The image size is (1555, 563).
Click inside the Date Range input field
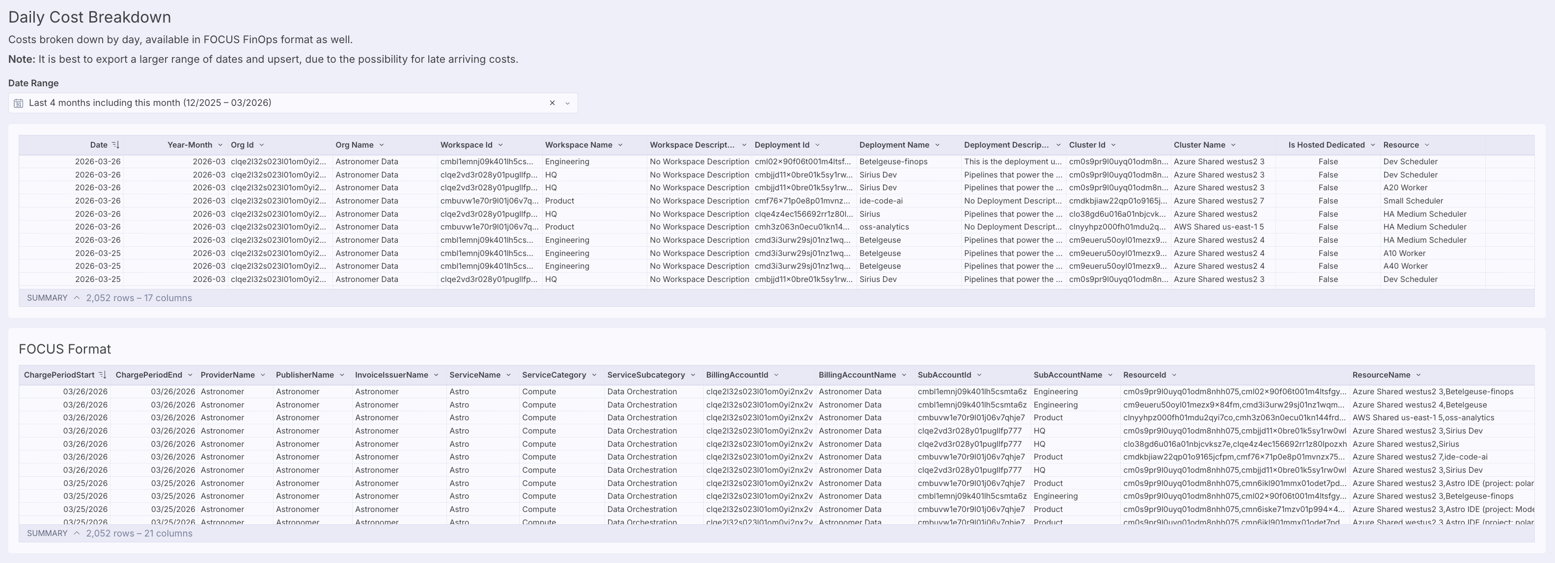tap(272, 102)
